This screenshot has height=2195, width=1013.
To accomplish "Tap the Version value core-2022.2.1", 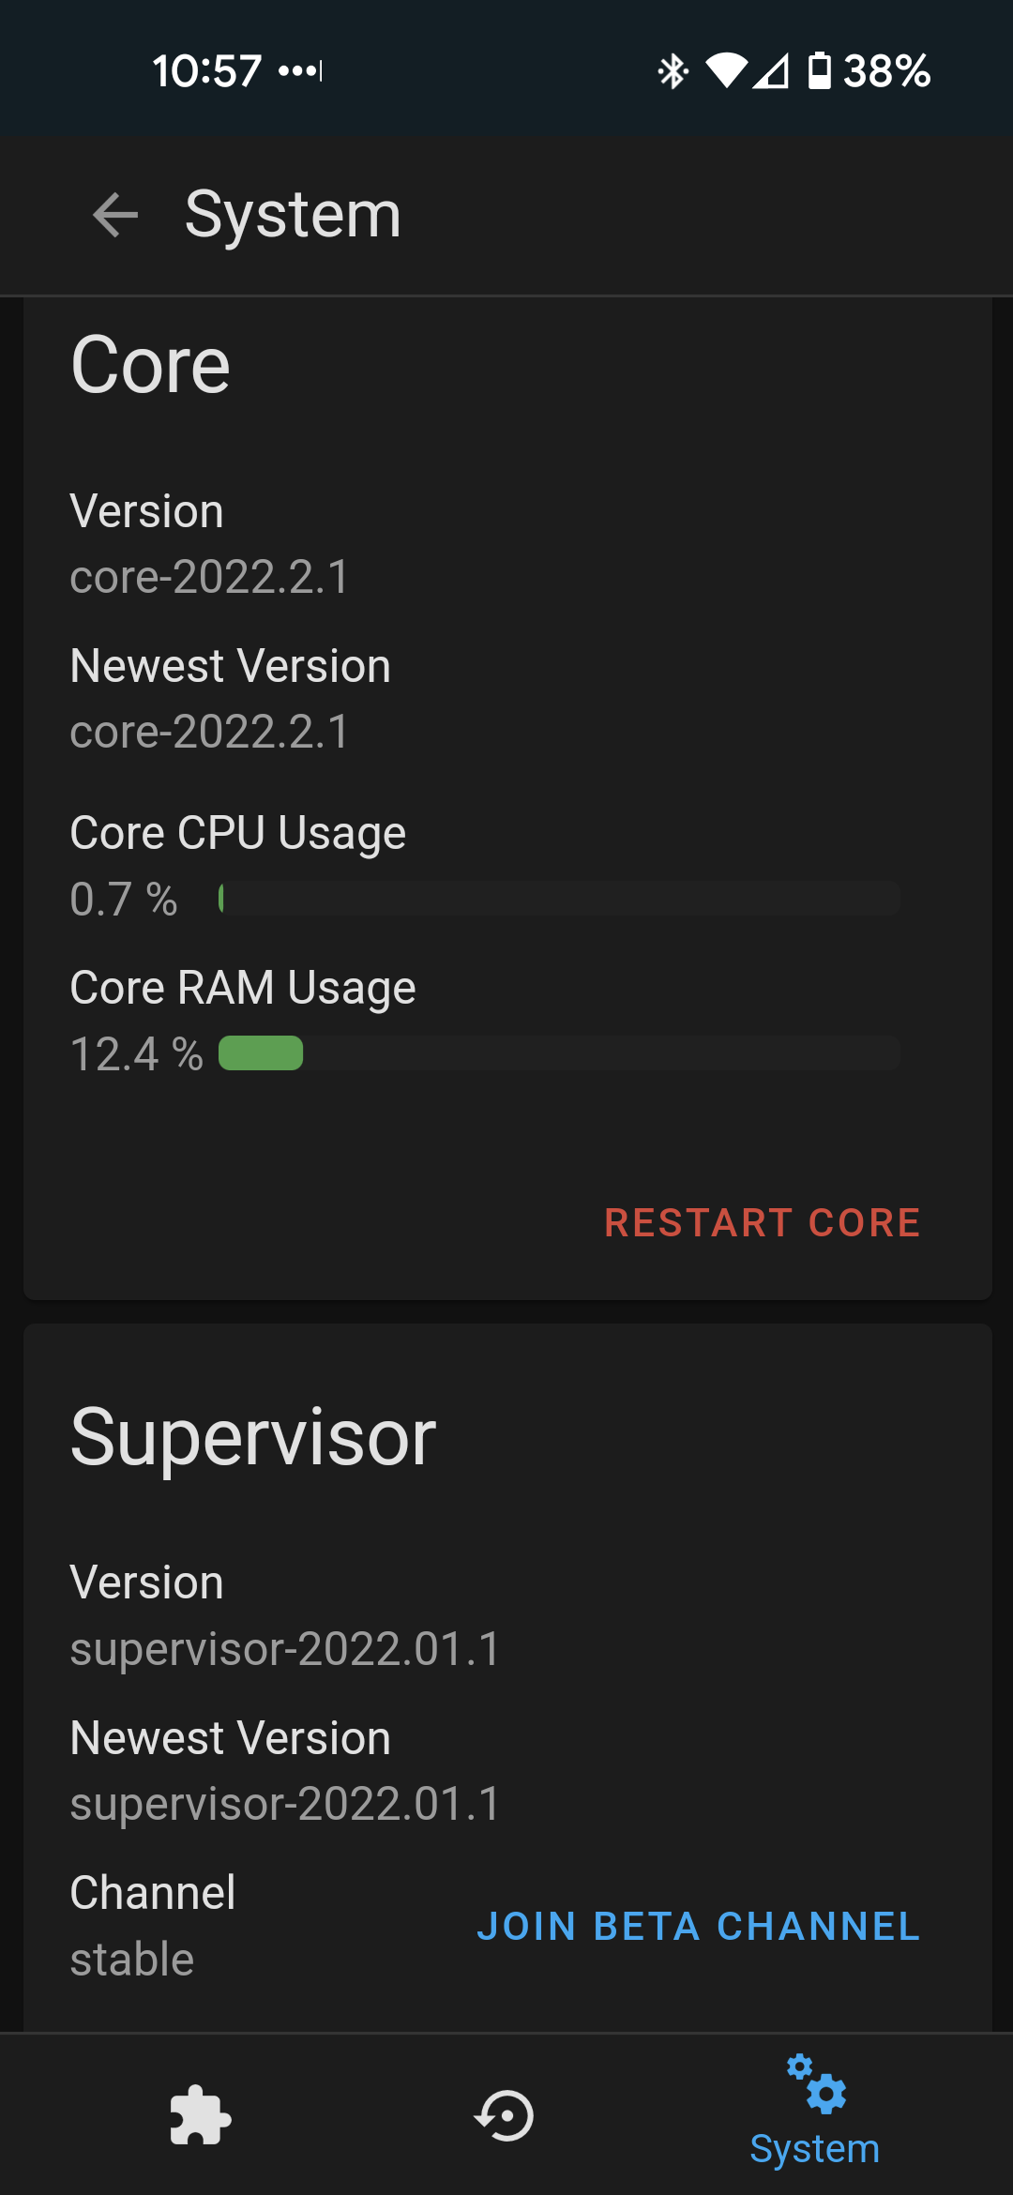I will pos(208,578).
